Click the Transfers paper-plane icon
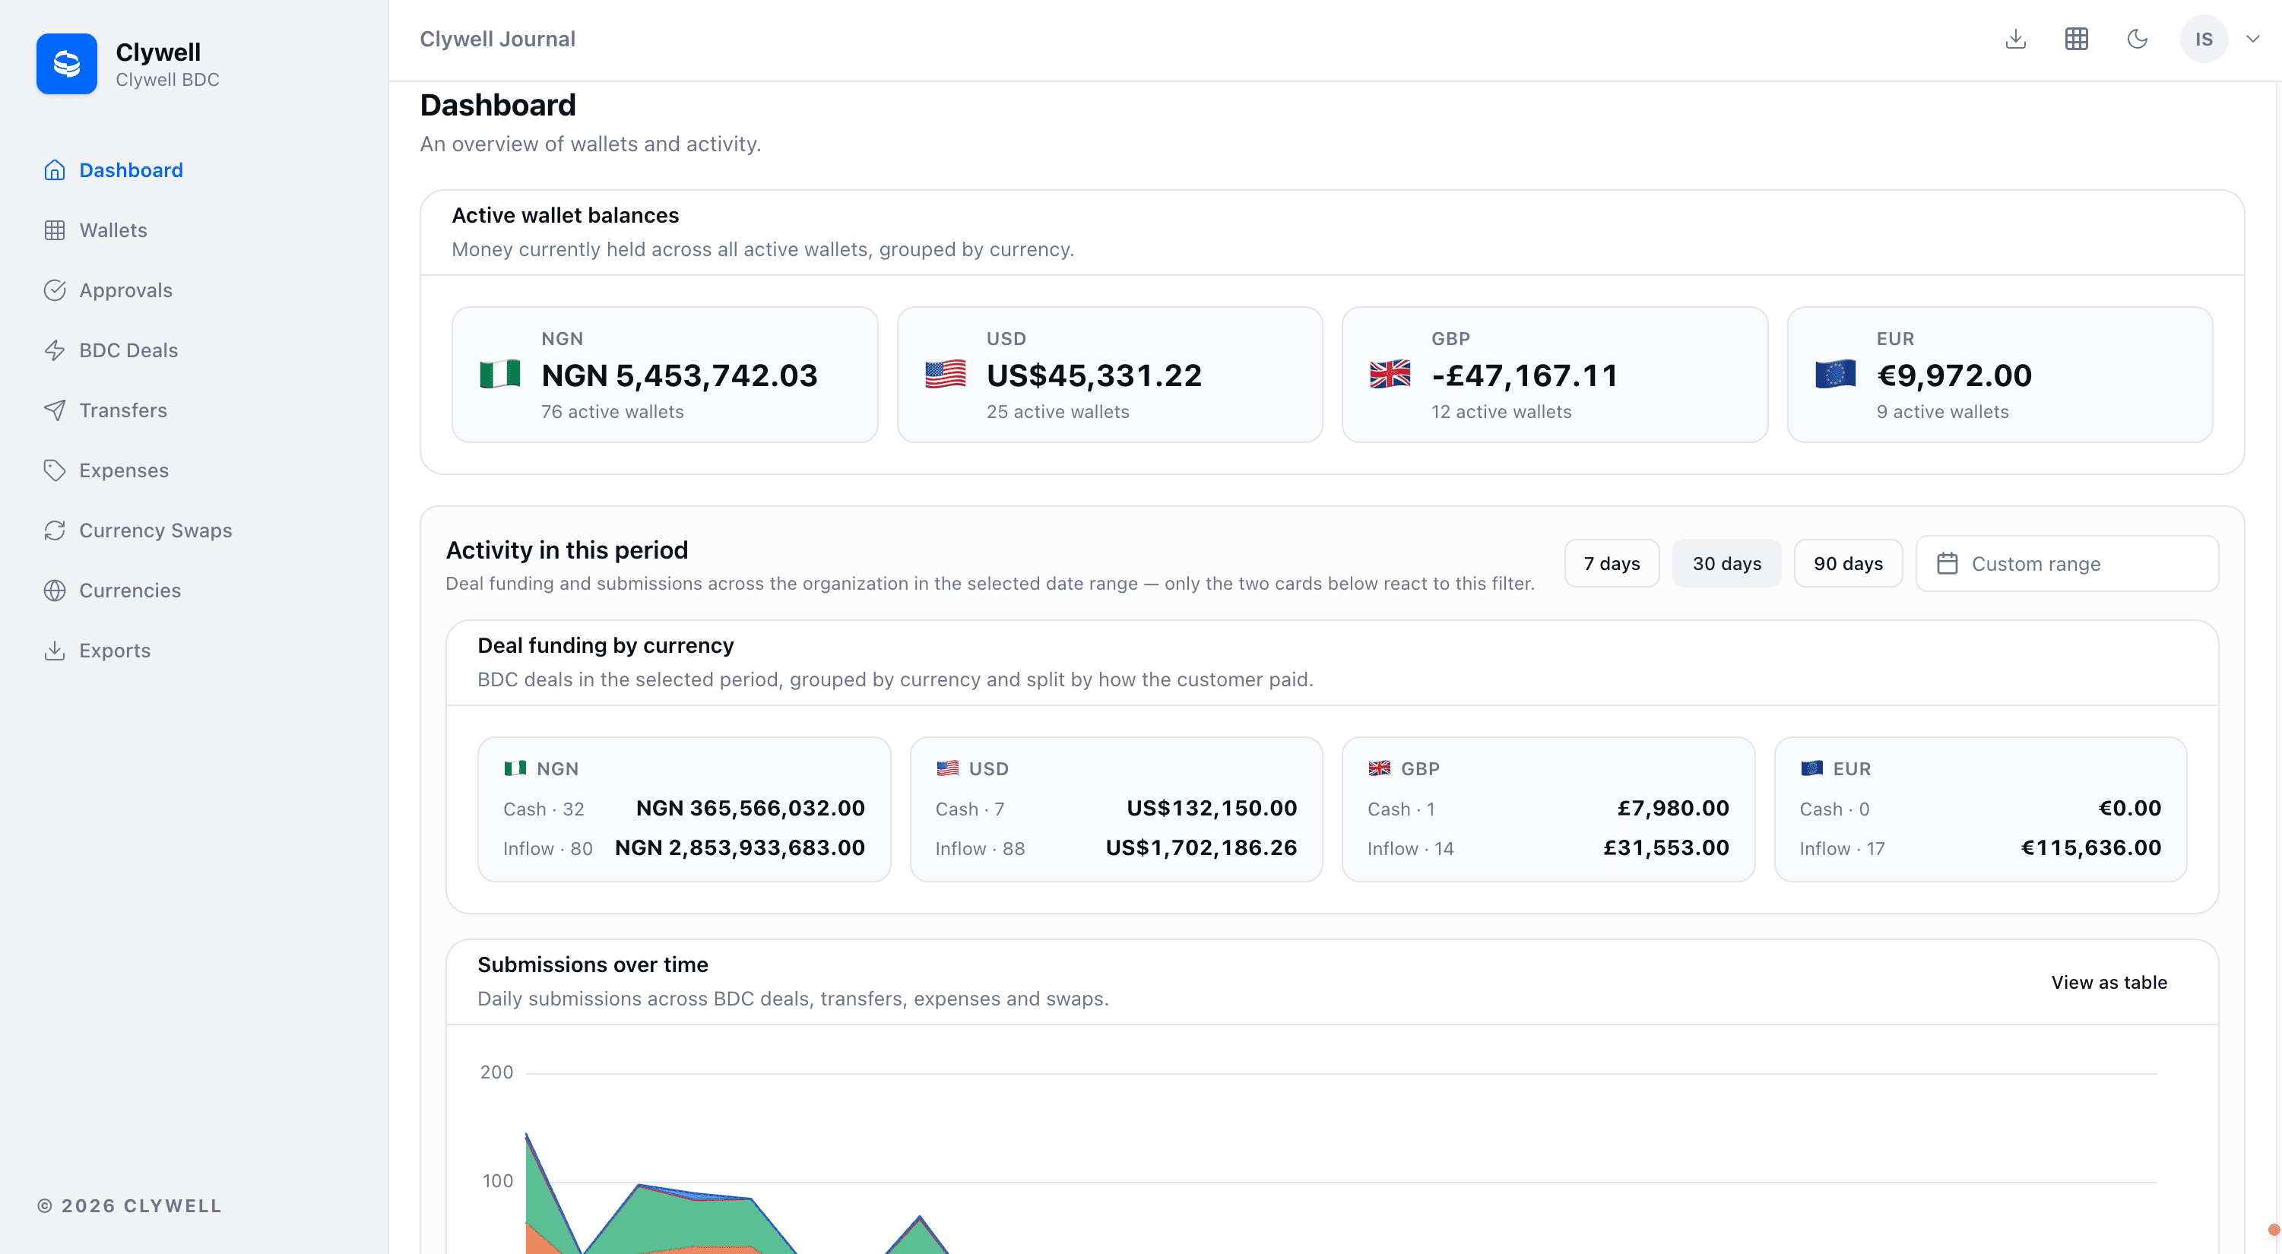 [55, 411]
